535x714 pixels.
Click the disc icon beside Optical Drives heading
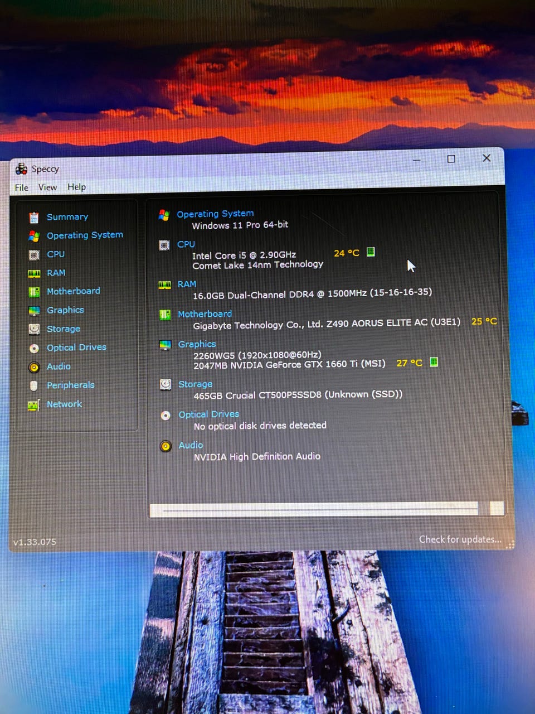click(x=166, y=415)
